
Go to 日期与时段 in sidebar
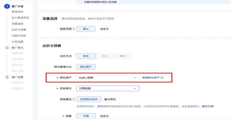point(19,36)
